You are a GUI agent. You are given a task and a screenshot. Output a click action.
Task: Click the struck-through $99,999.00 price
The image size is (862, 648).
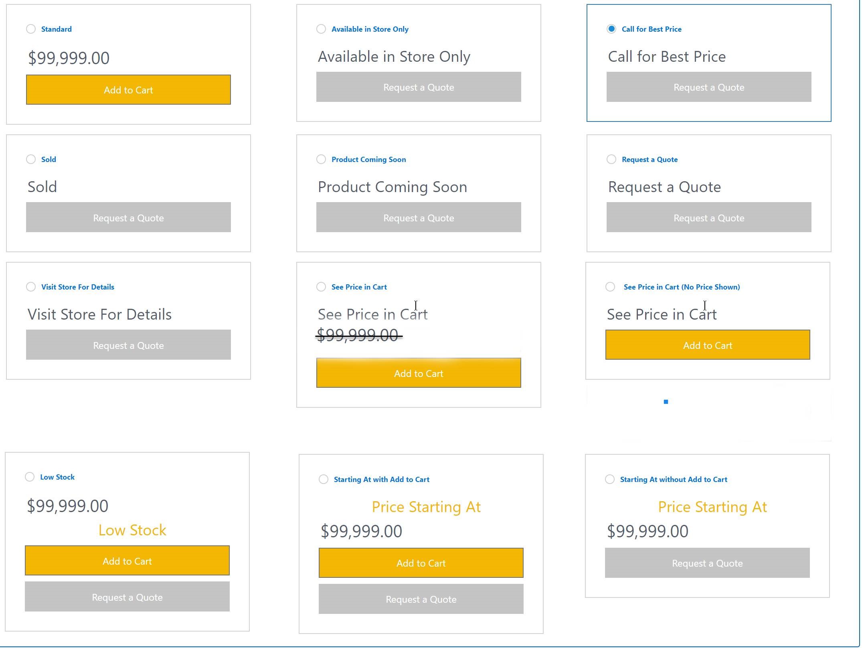tap(359, 335)
